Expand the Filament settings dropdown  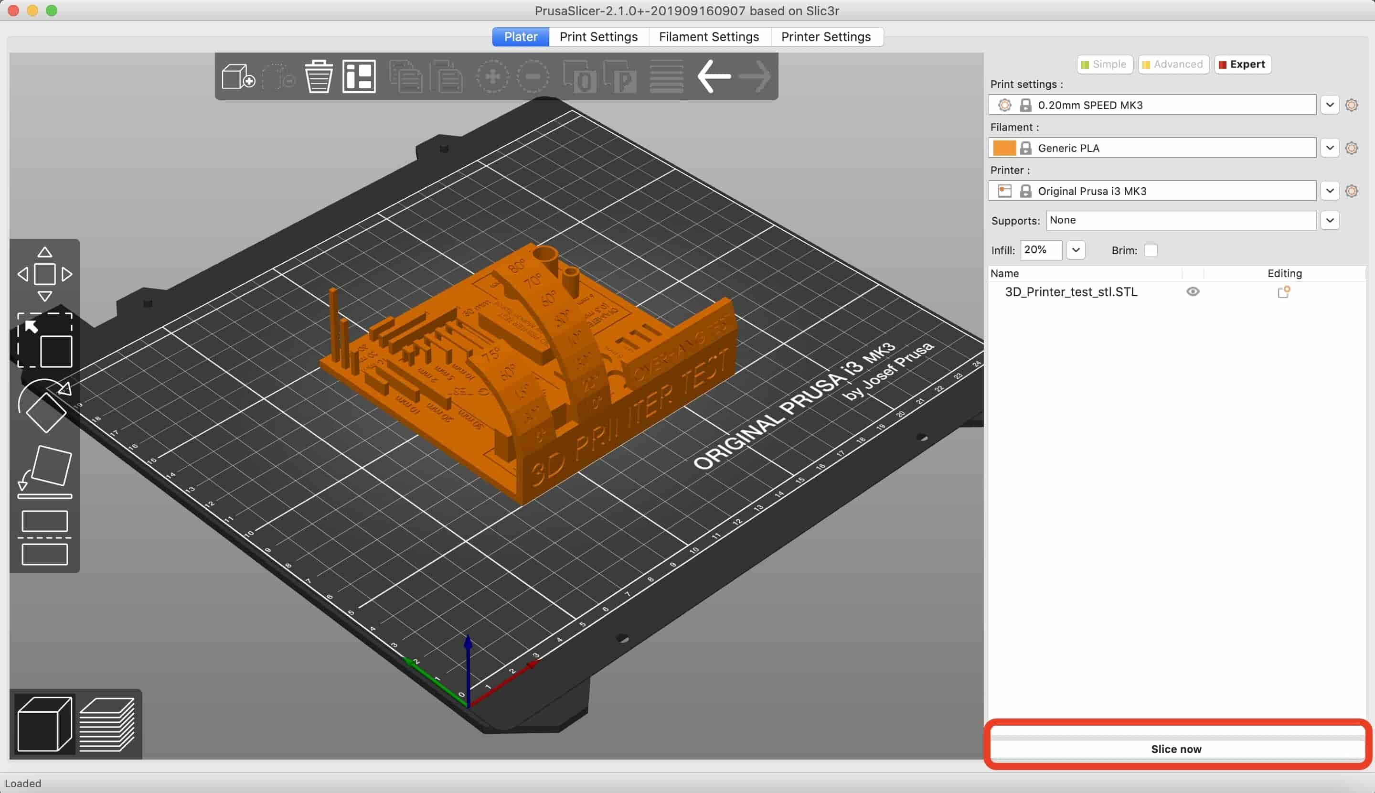(x=1331, y=148)
